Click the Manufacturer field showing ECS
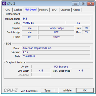 tap(56, 19)
